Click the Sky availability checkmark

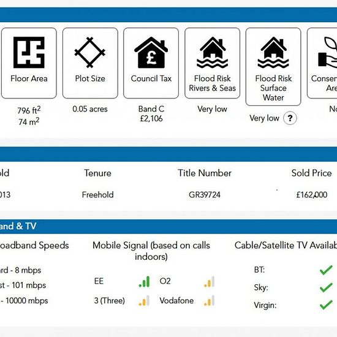coord(326,287)
